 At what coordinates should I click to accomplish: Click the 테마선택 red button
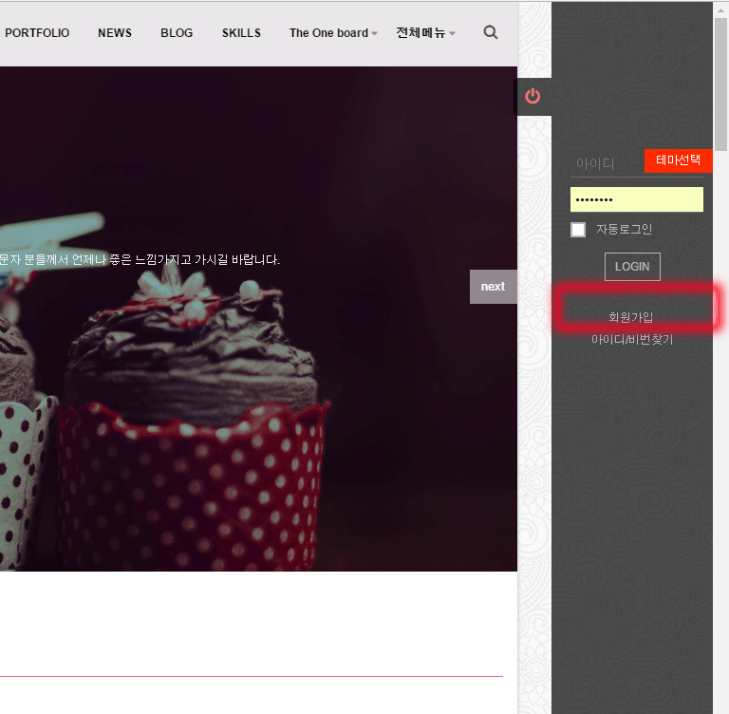pyautogui.click(x=679, y=160)
